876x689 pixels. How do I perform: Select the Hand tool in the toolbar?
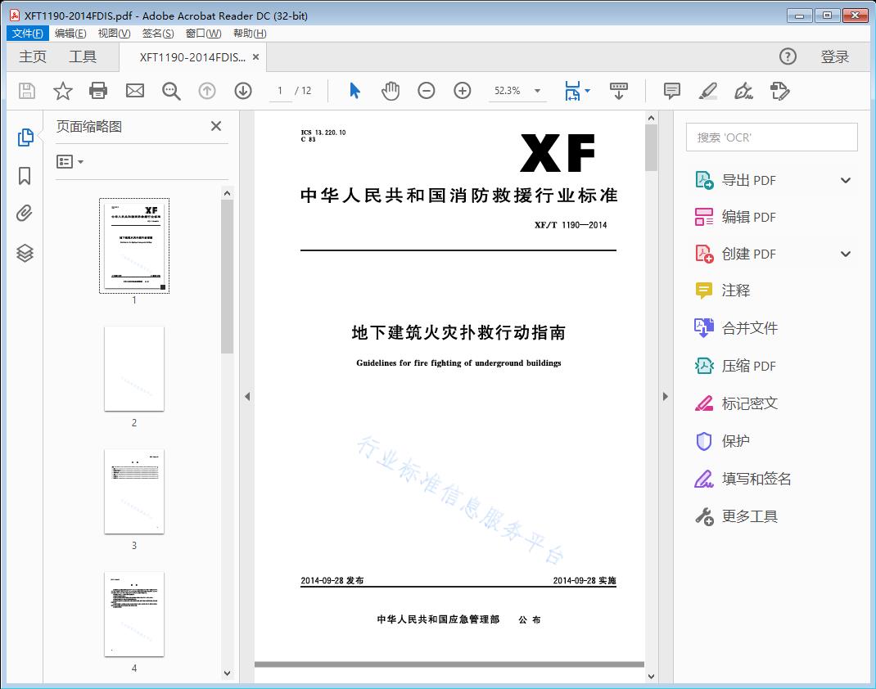coord(391,91)
